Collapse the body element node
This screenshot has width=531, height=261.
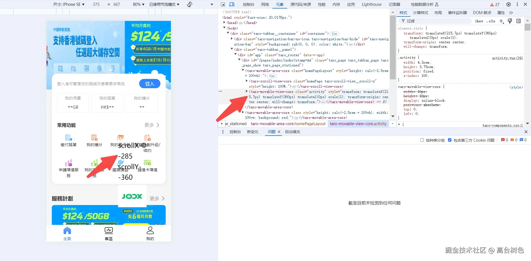(x=224, y=28)
